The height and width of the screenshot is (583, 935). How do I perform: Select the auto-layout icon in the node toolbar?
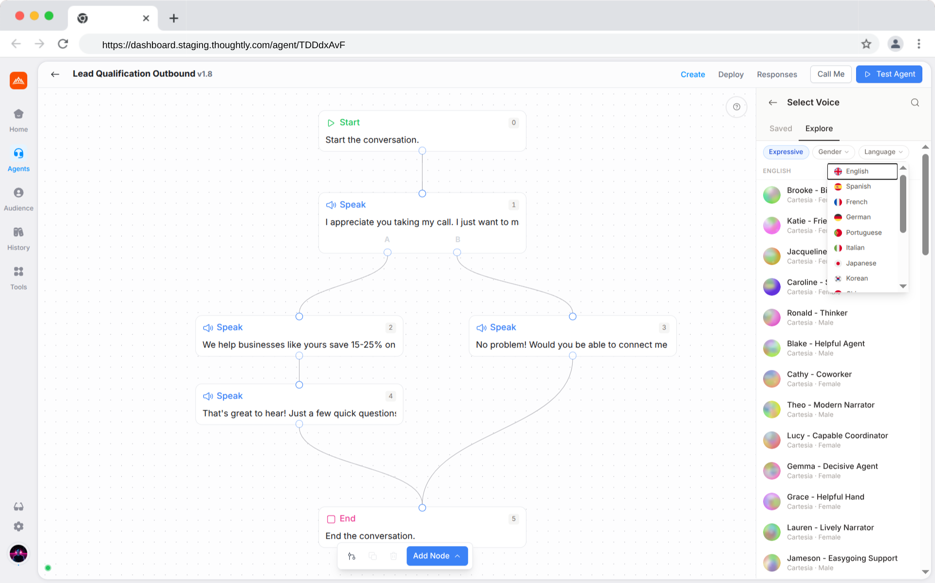(352, 556)
